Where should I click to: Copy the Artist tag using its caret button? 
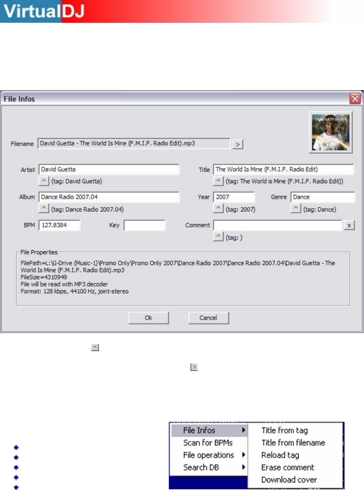click(44, 180)
